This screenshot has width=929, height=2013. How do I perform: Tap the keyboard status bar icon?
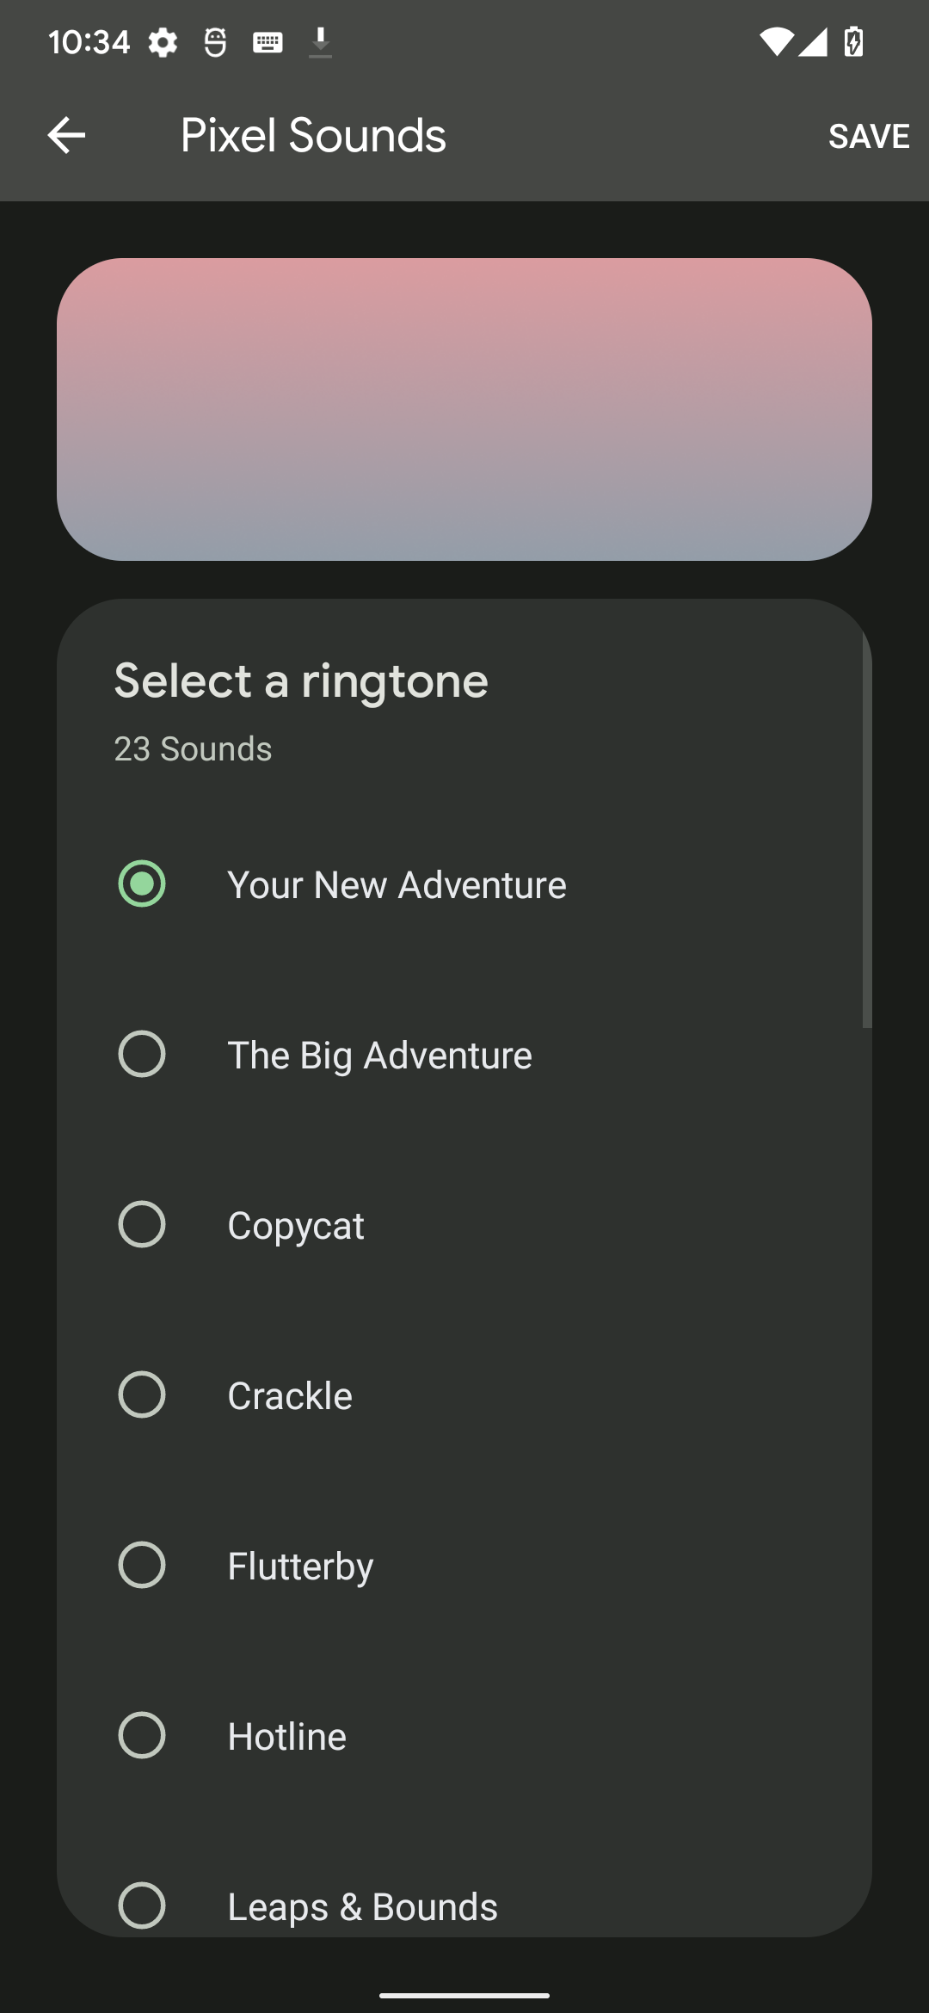tap(268, 42)
